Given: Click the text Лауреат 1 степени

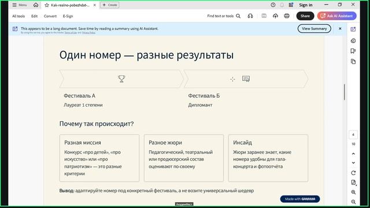Looking at the screenshot, I should click(x=83, y=105).
